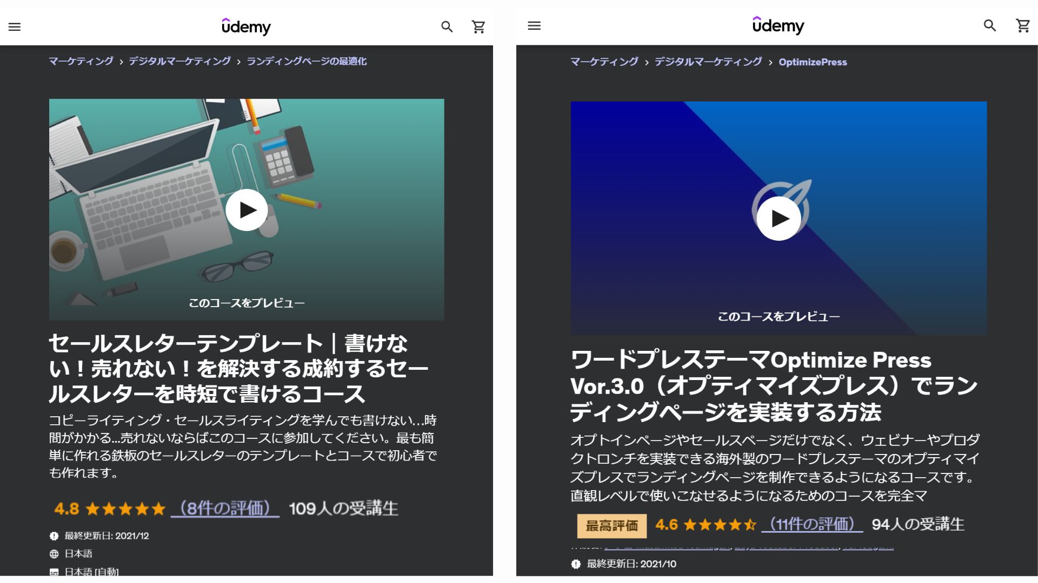Click Udemy logo on left page
This screenshot has width=1038, height=583.
246,26
